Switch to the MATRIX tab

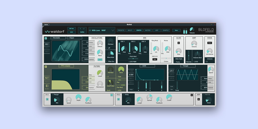coord(148,30)
